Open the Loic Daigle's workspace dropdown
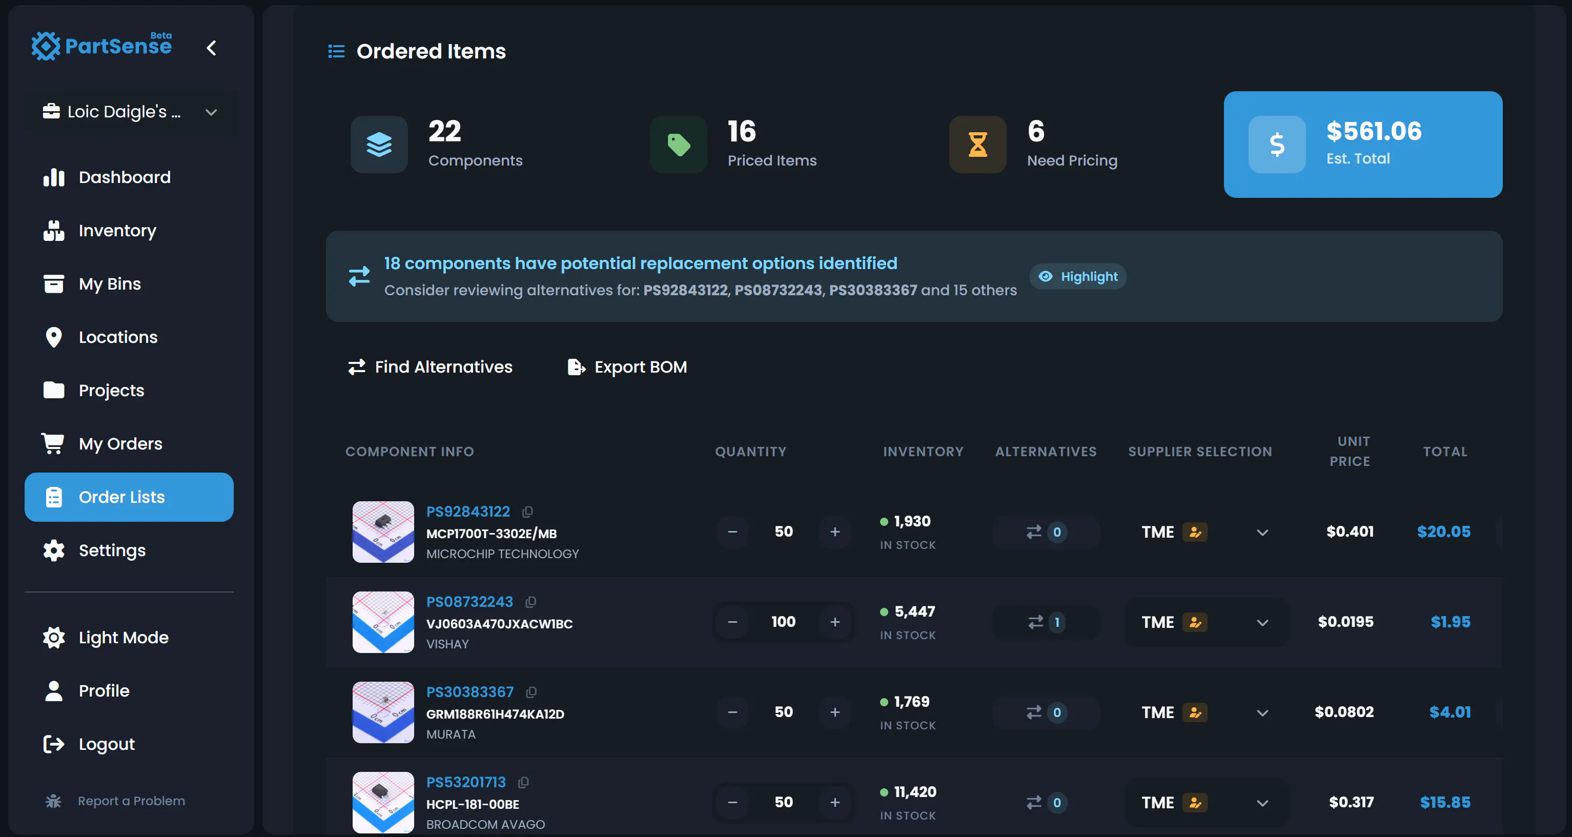The width and height of the screenshot is (1572, 837). click(131, 112)
